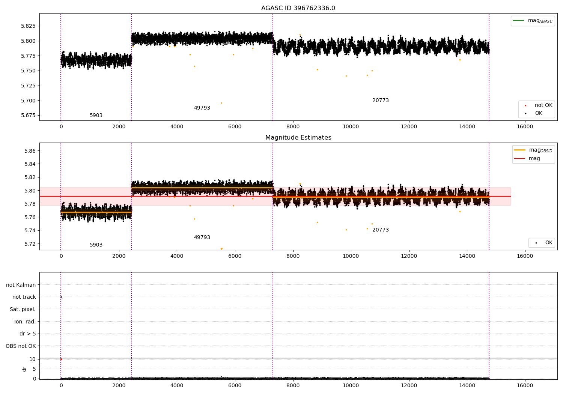Select obsid label 5903 in top plot
This screenshot has width=563, height=394.
point(96,116)
